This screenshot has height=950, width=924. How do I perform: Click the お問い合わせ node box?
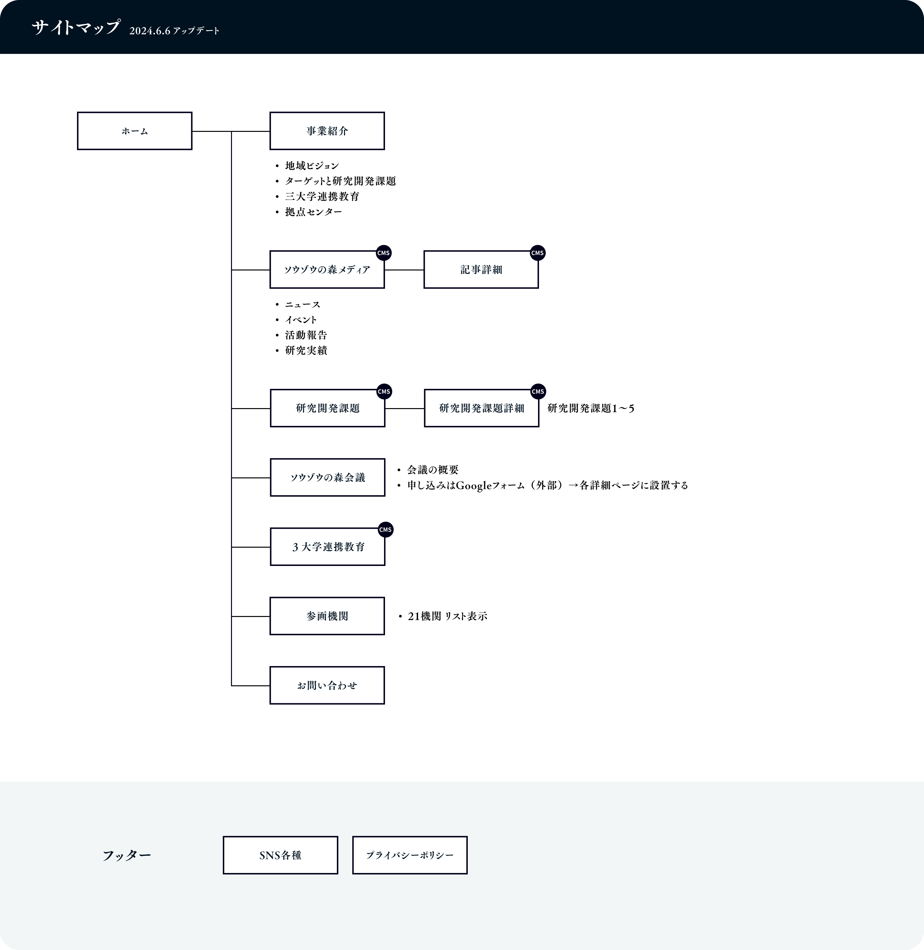tap(327, 685)
